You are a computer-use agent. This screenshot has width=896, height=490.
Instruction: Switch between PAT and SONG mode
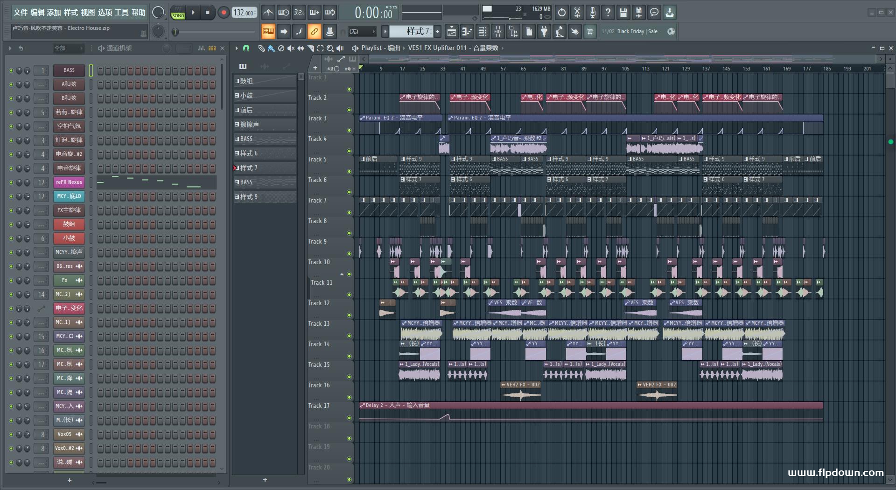(x=178, y=13)
